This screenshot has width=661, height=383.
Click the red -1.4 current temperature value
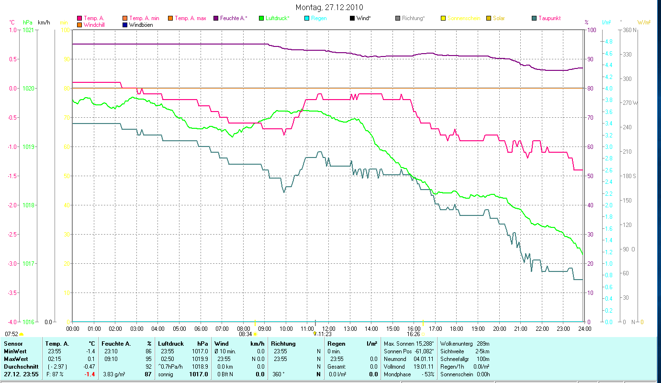[90, 374]
